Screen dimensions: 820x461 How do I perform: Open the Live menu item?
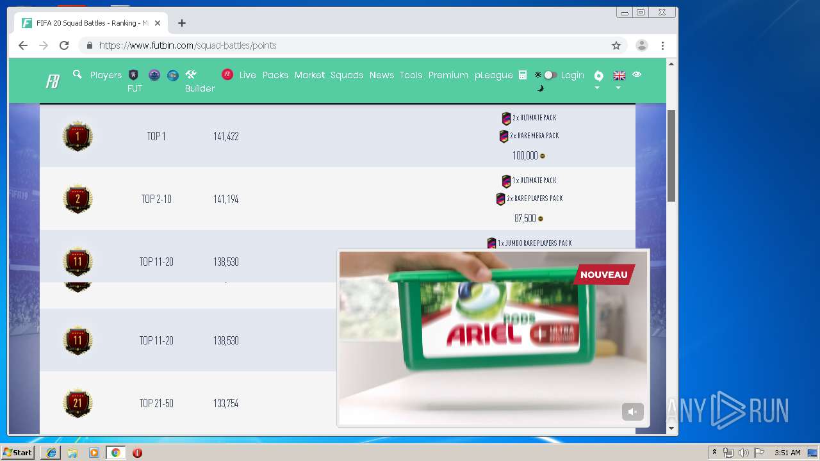tap(247, 75)
